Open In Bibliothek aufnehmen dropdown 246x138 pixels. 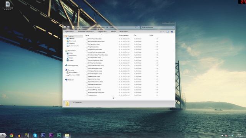(x=86, y=32)
